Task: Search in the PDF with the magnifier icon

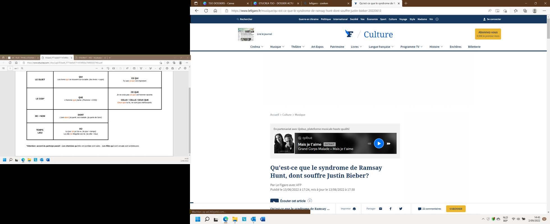Action: (22, 68)
